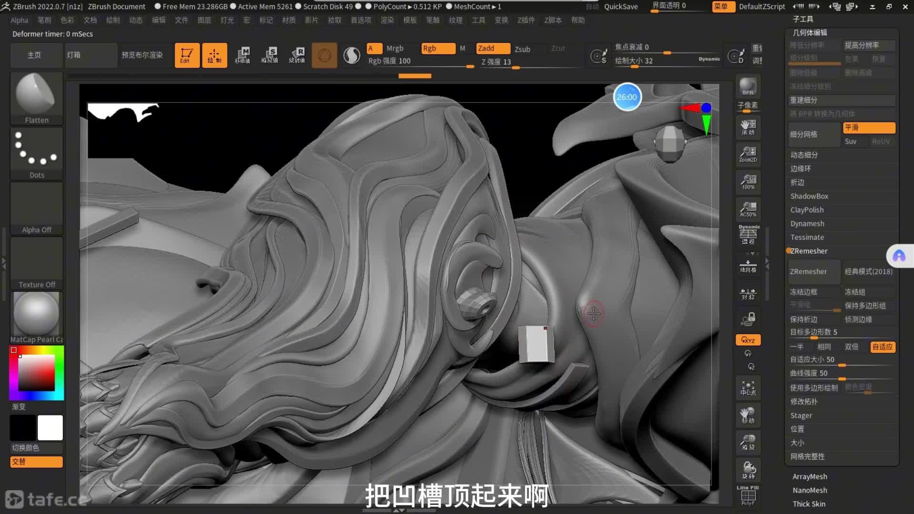
Task: Select the Rotate gizmo tool icon
Action: click(297, 55)
